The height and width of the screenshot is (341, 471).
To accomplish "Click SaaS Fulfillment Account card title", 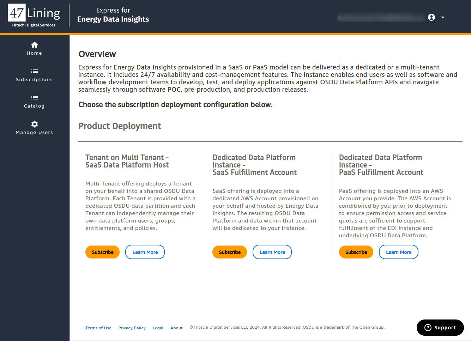I will [254, 165].
